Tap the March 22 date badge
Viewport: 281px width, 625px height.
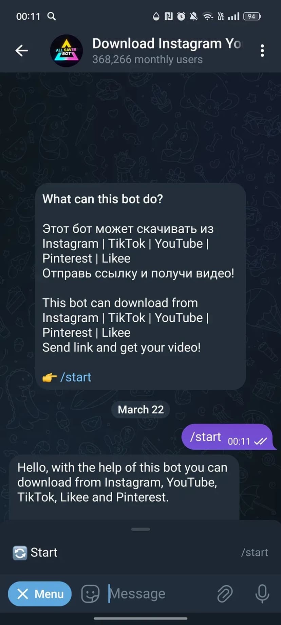point(141,410)
